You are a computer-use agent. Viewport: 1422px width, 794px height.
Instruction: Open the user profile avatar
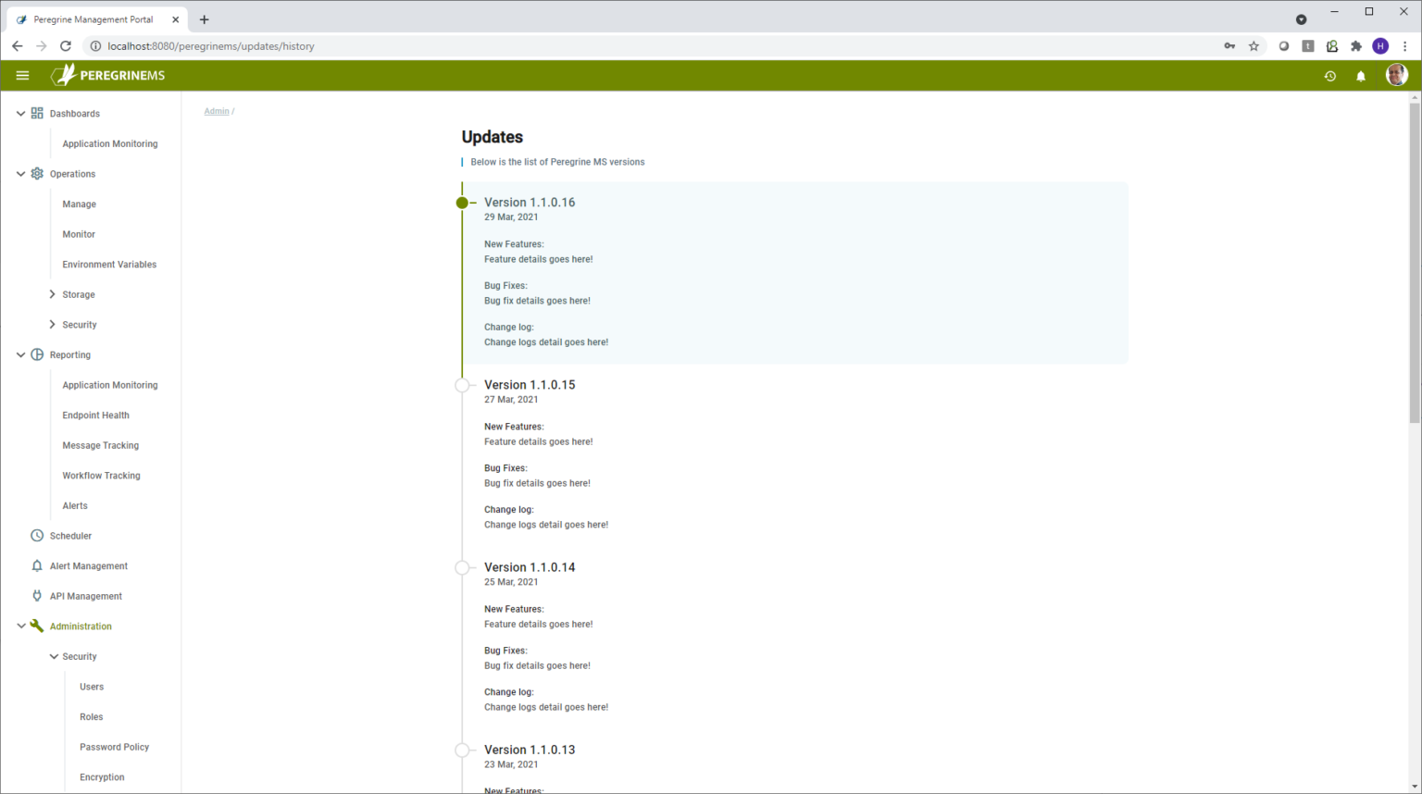pyautogui.click(x=1396, y=76)
